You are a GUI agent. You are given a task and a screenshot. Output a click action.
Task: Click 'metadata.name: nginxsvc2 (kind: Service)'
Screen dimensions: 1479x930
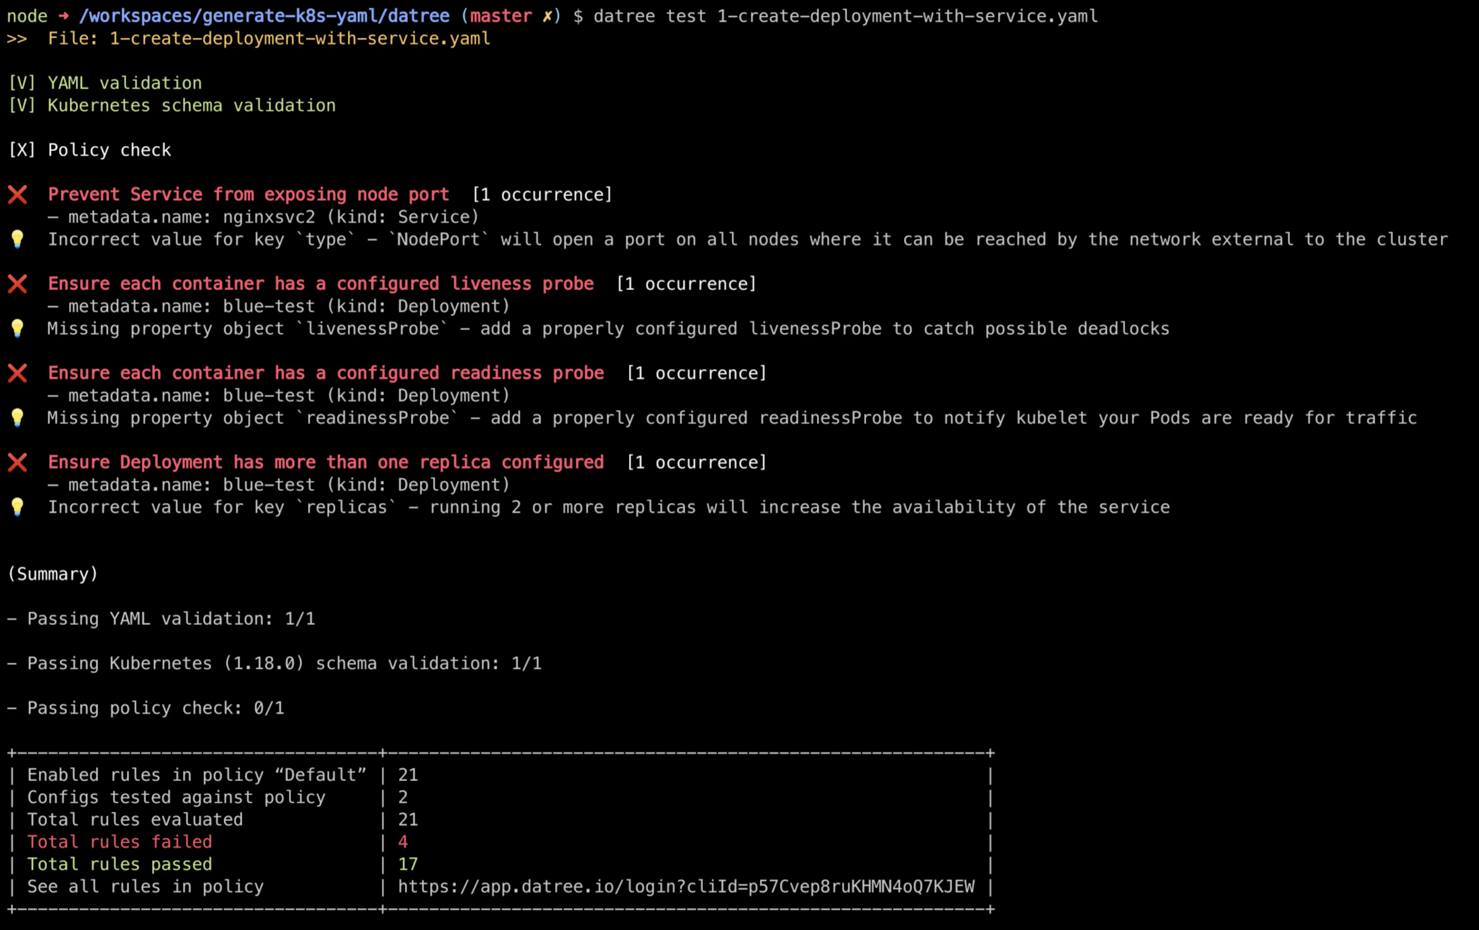273,217
